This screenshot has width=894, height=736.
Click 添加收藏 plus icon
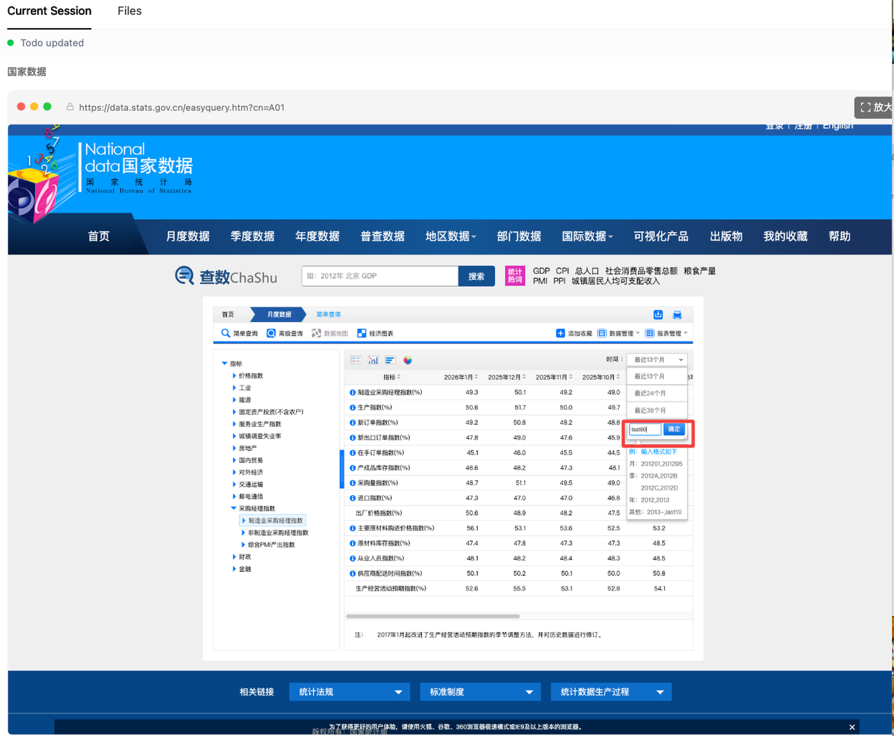[560, 333]
